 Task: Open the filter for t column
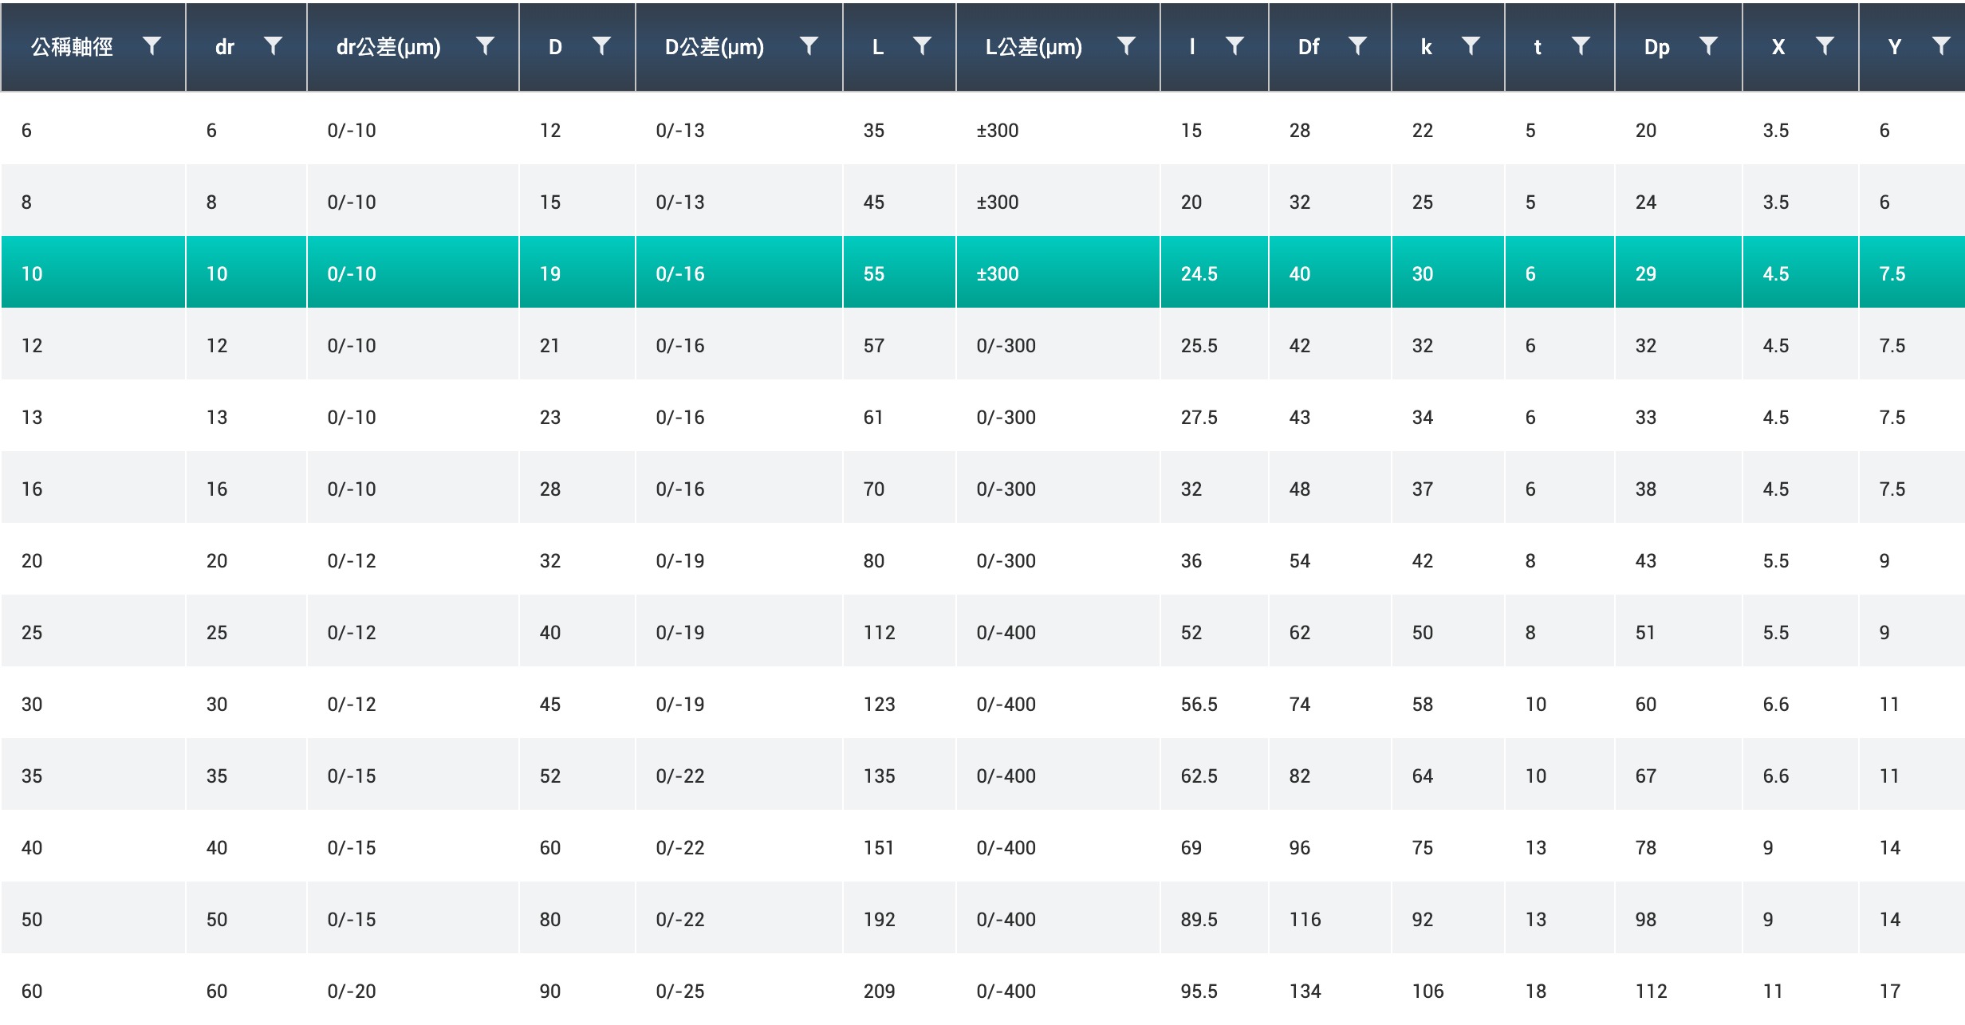pyautogui.click(x=1581, y=46)
